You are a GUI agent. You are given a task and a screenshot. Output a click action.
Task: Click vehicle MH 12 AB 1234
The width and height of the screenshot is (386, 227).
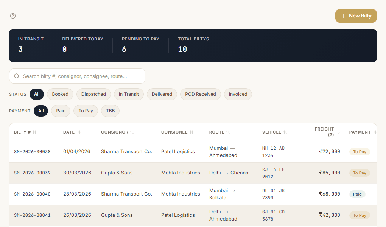pyautogui.click(x=273, y=152)
